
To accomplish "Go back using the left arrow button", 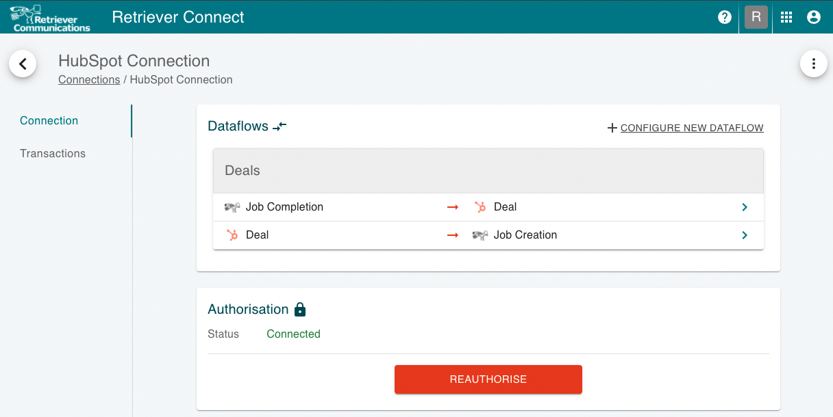I will [x=23, y=64].
